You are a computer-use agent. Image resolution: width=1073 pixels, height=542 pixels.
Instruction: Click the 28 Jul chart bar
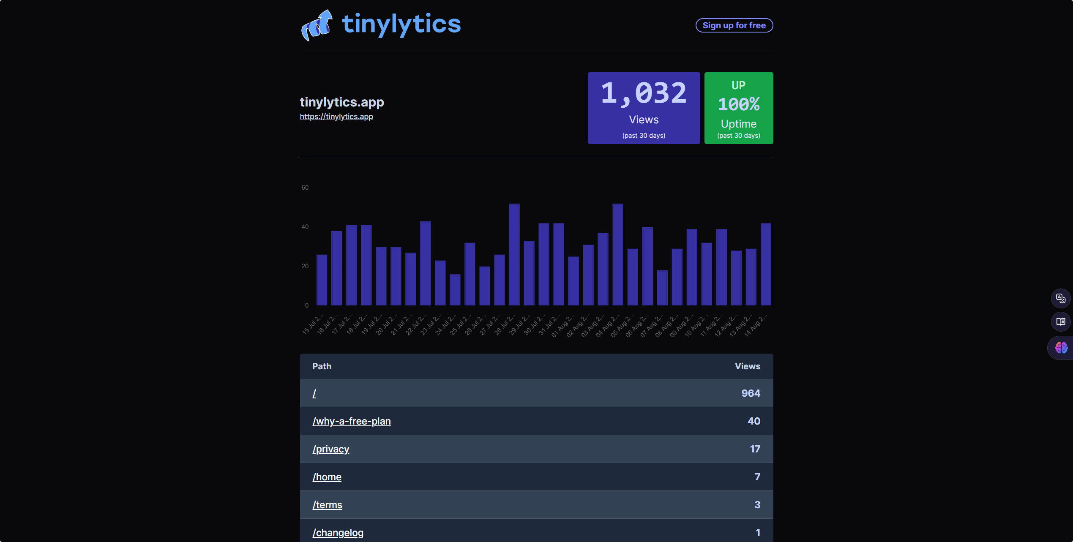coord(514,255)
